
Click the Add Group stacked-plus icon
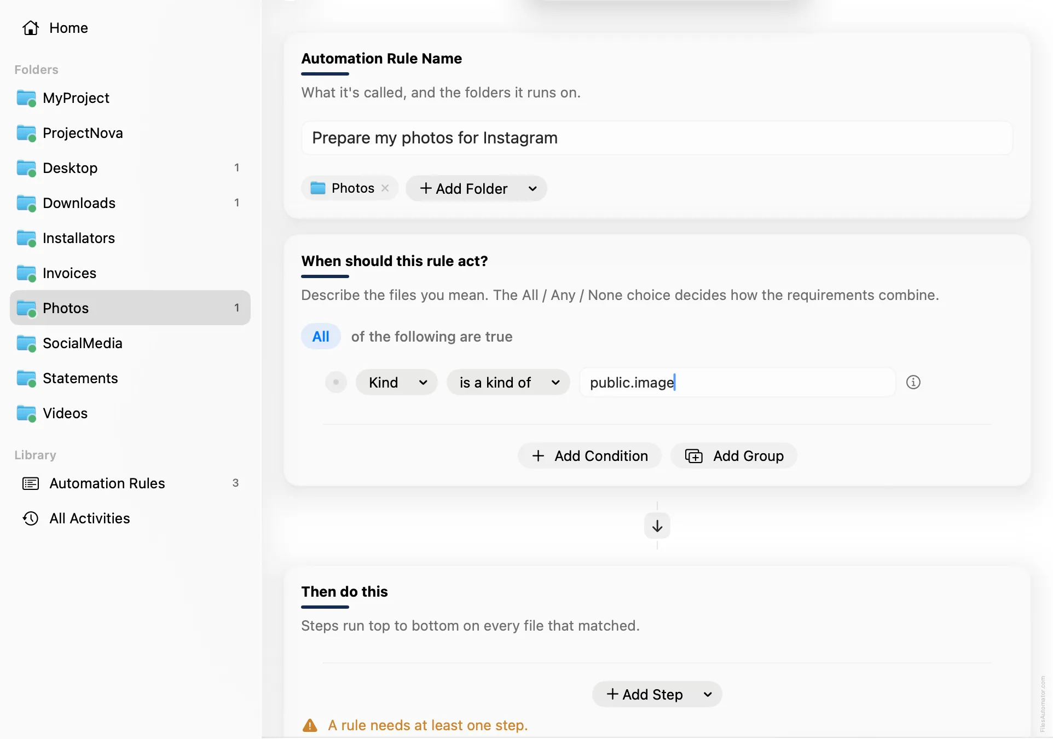[x=694, y=456]
